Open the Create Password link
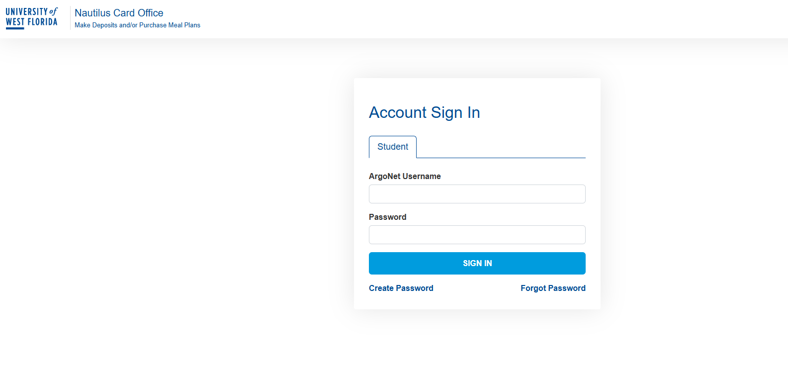Screen dimensions: 788x375 (401, 288)
